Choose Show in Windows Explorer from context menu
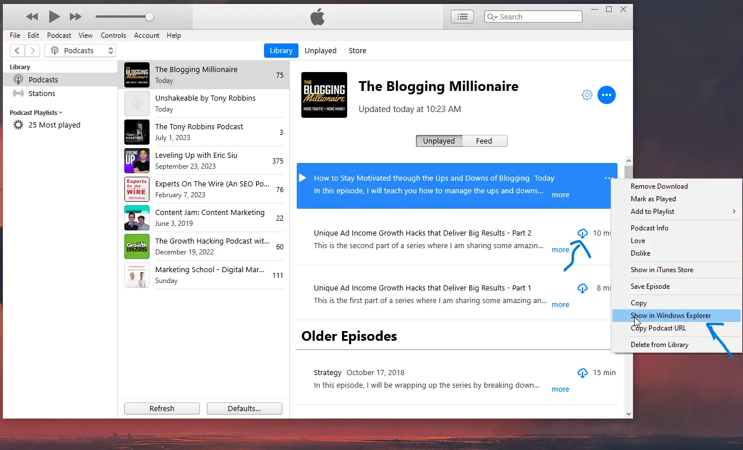Image resolution: width=743 pixels, height=450 pixels. [670, 315]
